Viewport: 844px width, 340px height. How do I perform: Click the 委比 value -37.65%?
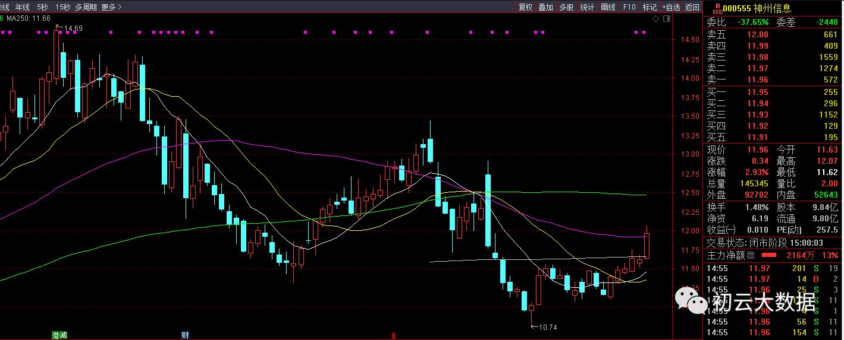click(753, 22)
